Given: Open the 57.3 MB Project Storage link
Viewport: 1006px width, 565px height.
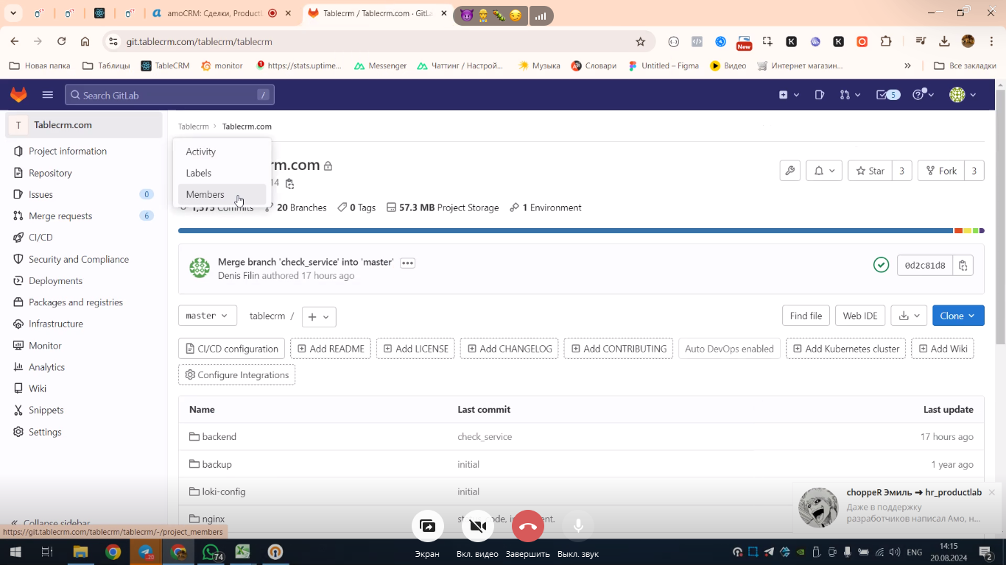Looking at the screenshot, I should coord(443,207).
